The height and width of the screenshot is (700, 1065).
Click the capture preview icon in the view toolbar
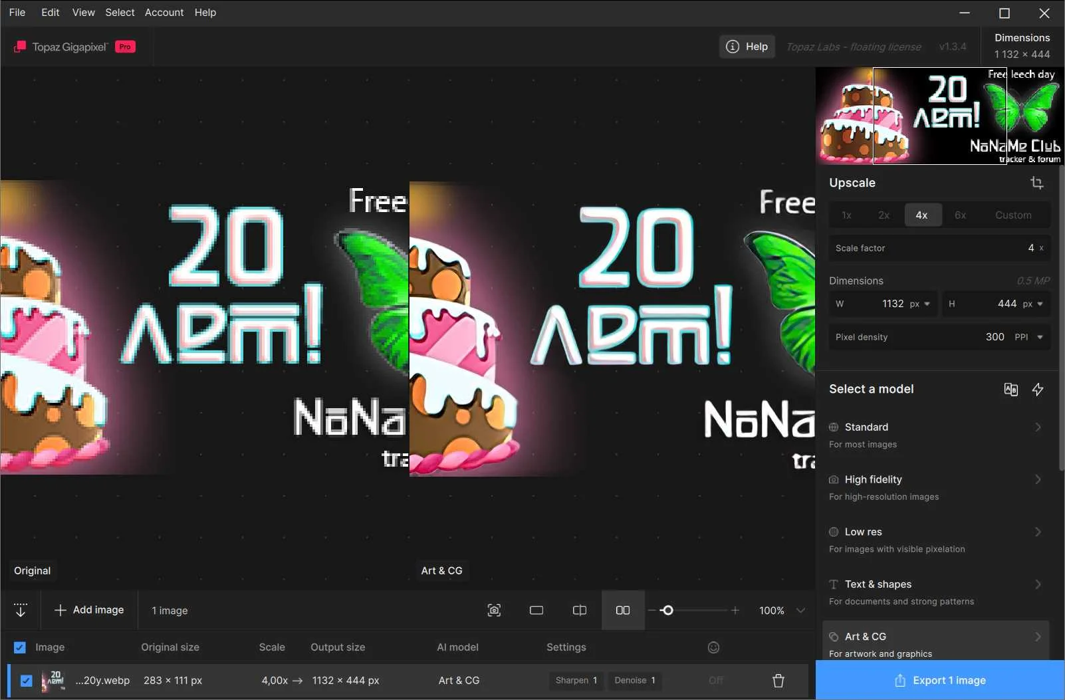click(494, 610)
